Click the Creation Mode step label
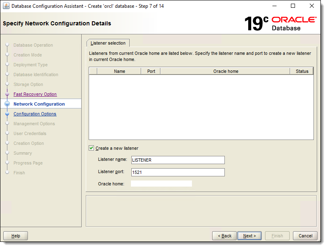 [x=28, y=55]
